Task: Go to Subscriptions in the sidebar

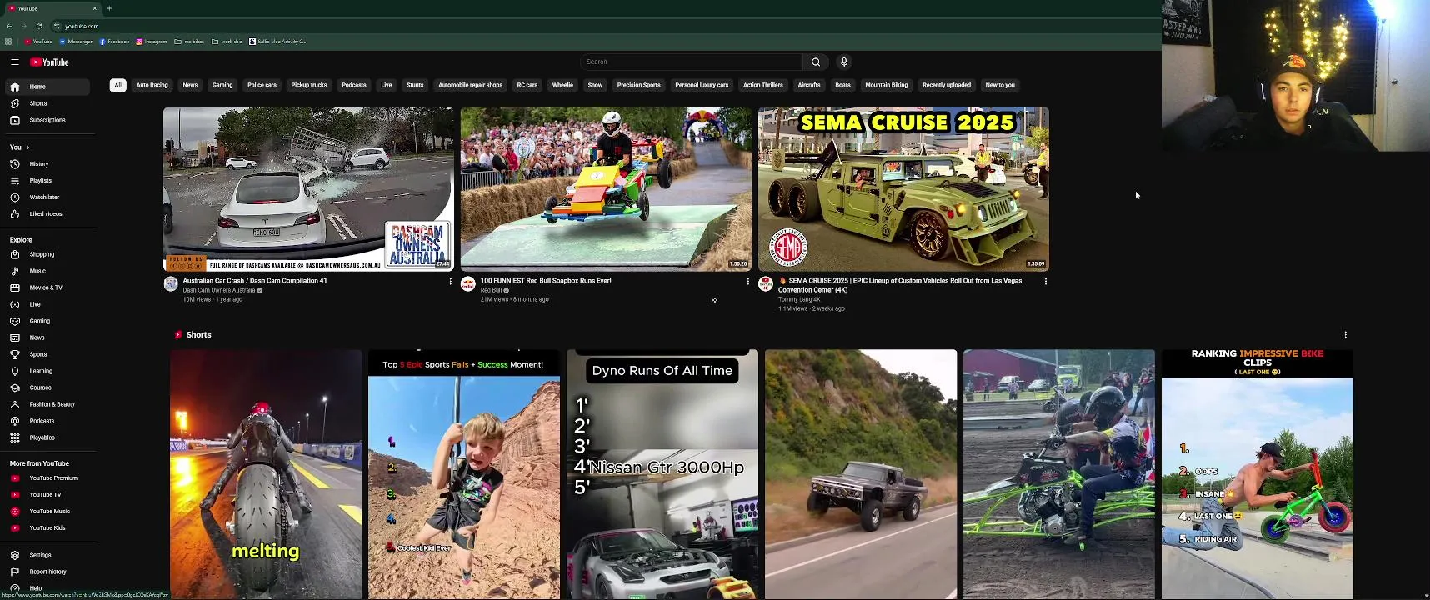Action: pos(48,120)
